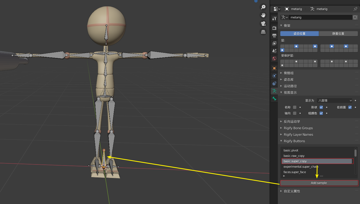Click animate dot beside 名称 checkbox
Screen dimensions: 360x204
[x=300, y=107]
